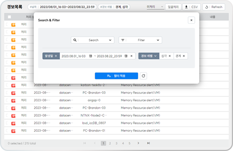
Task: Click the 발생일 plus tag
Action: 51,56
